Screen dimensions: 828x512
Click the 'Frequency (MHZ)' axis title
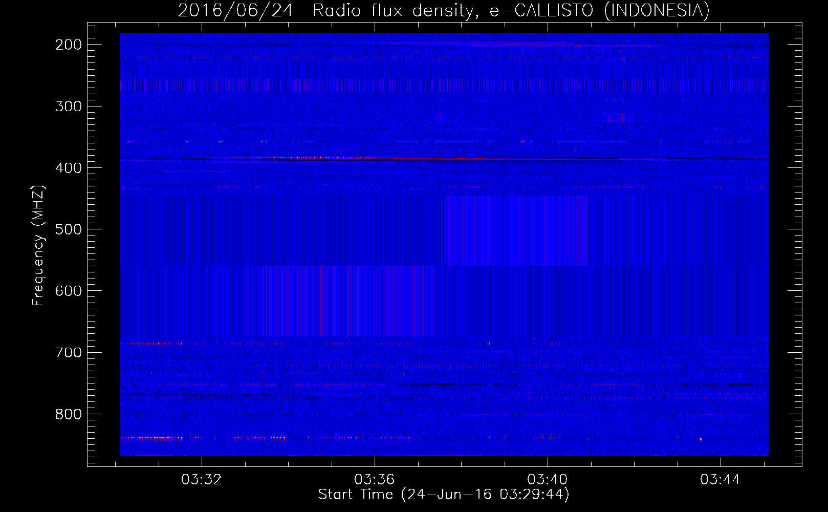click(x=39, y=245)
